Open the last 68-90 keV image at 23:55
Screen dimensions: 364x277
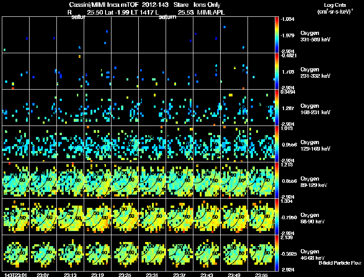(261, 217)
